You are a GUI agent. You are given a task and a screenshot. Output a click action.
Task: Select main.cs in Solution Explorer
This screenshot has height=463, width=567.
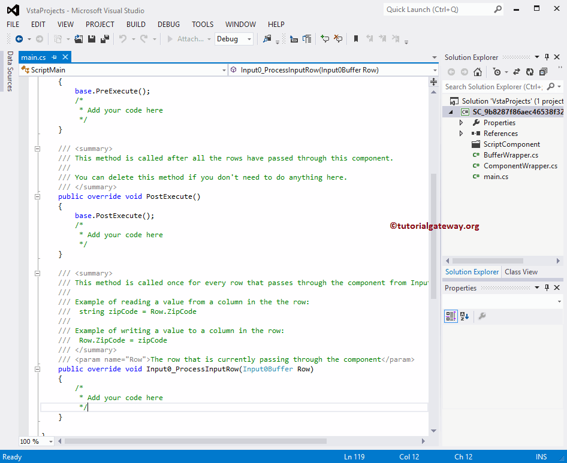(x=498, y=176)
